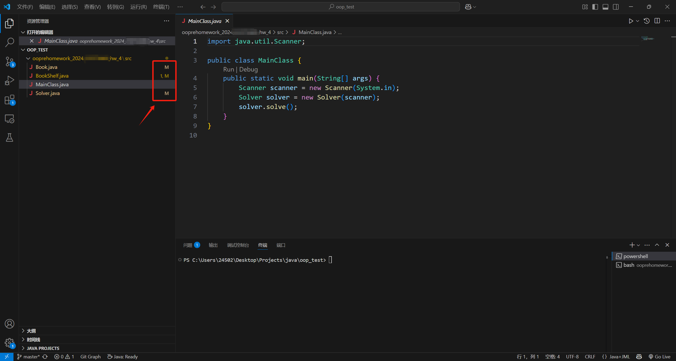
Task: Open Solver.java in the explorer
Action: (48, 93)
